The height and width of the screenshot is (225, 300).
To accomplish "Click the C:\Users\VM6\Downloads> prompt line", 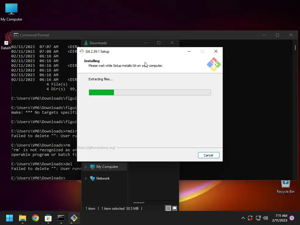I will pyautogui.click(x=38, y=178).
